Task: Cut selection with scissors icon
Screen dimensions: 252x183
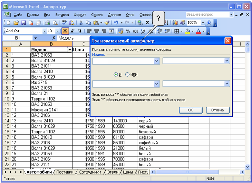Action: [x=81, y=23]
